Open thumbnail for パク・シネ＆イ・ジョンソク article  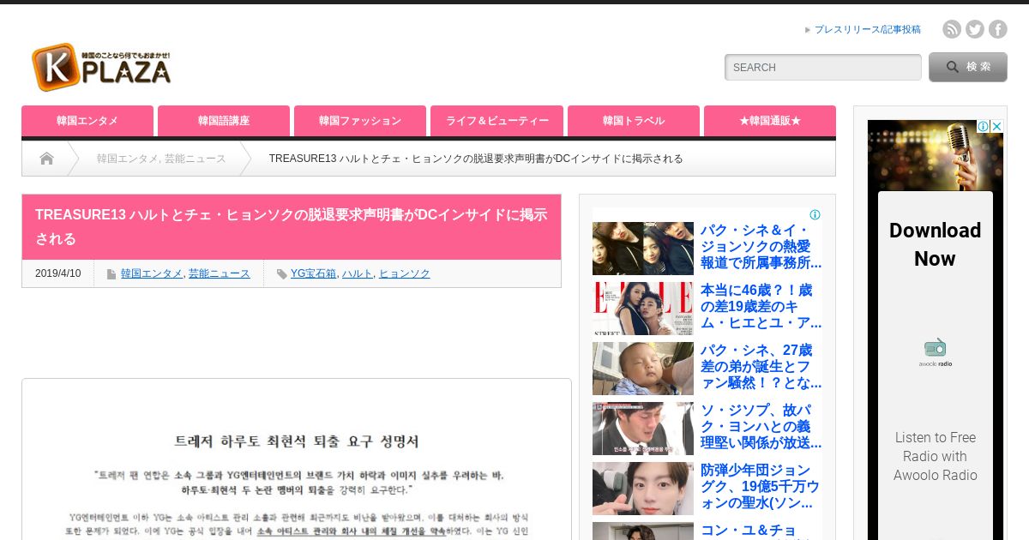pos(643,249)
